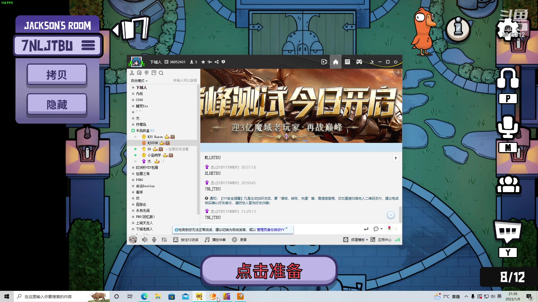Click the 管理员身份启动YY link
The width and height of the screenshot is (538, 302).
(270, 230)
